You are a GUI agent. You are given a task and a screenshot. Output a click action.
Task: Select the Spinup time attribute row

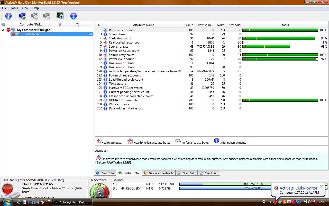point(211,34)
